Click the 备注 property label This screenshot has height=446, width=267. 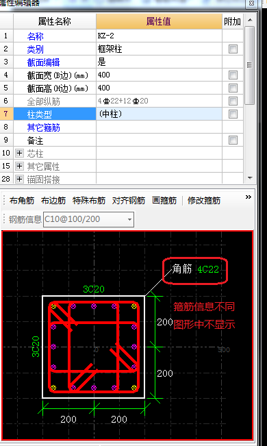36,140
